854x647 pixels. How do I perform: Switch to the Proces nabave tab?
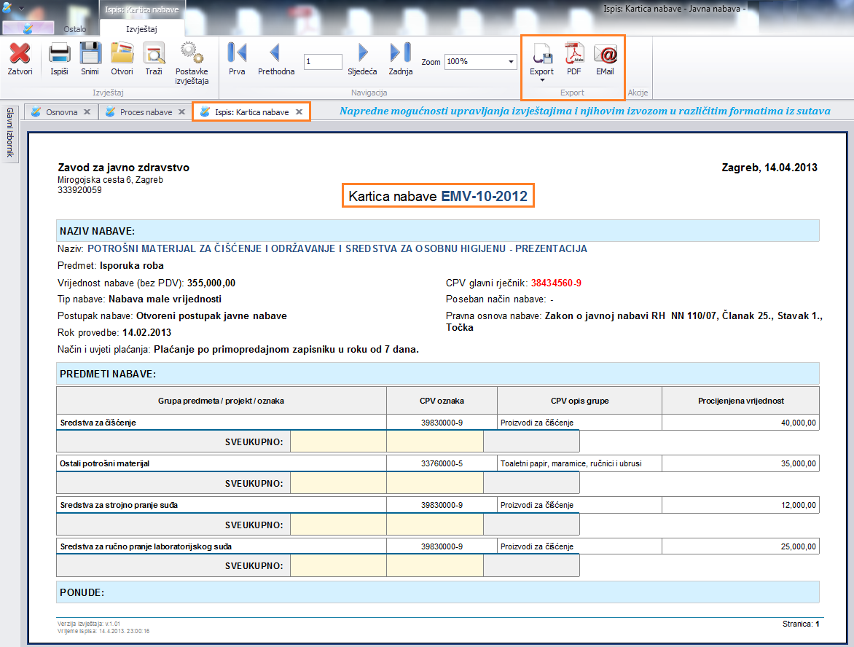146,112
